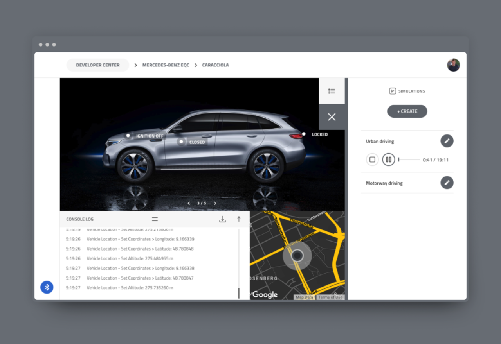501x344 pixels.
Task: Go to the Mercedes-Benz EQC breadcrumb
Action: point(166,65)
